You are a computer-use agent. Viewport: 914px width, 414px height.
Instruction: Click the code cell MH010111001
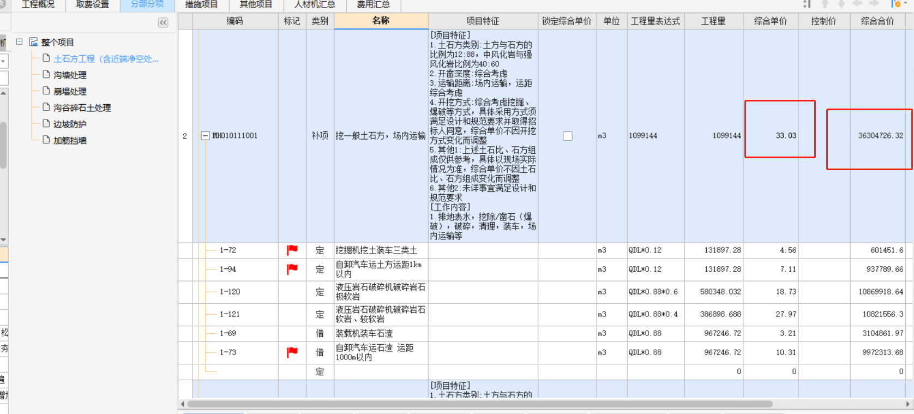pos(234,136)
